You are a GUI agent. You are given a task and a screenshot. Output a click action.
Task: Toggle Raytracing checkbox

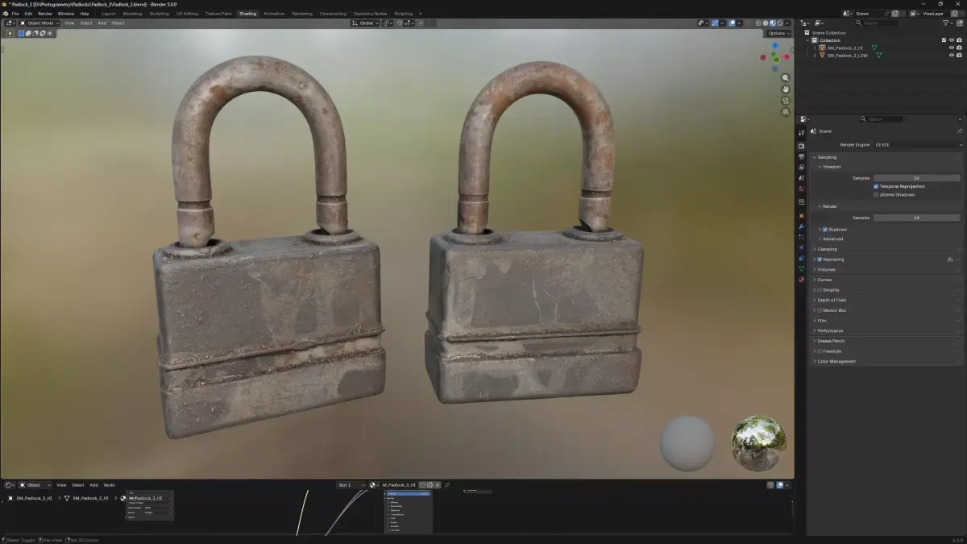(x=820, y=260)
